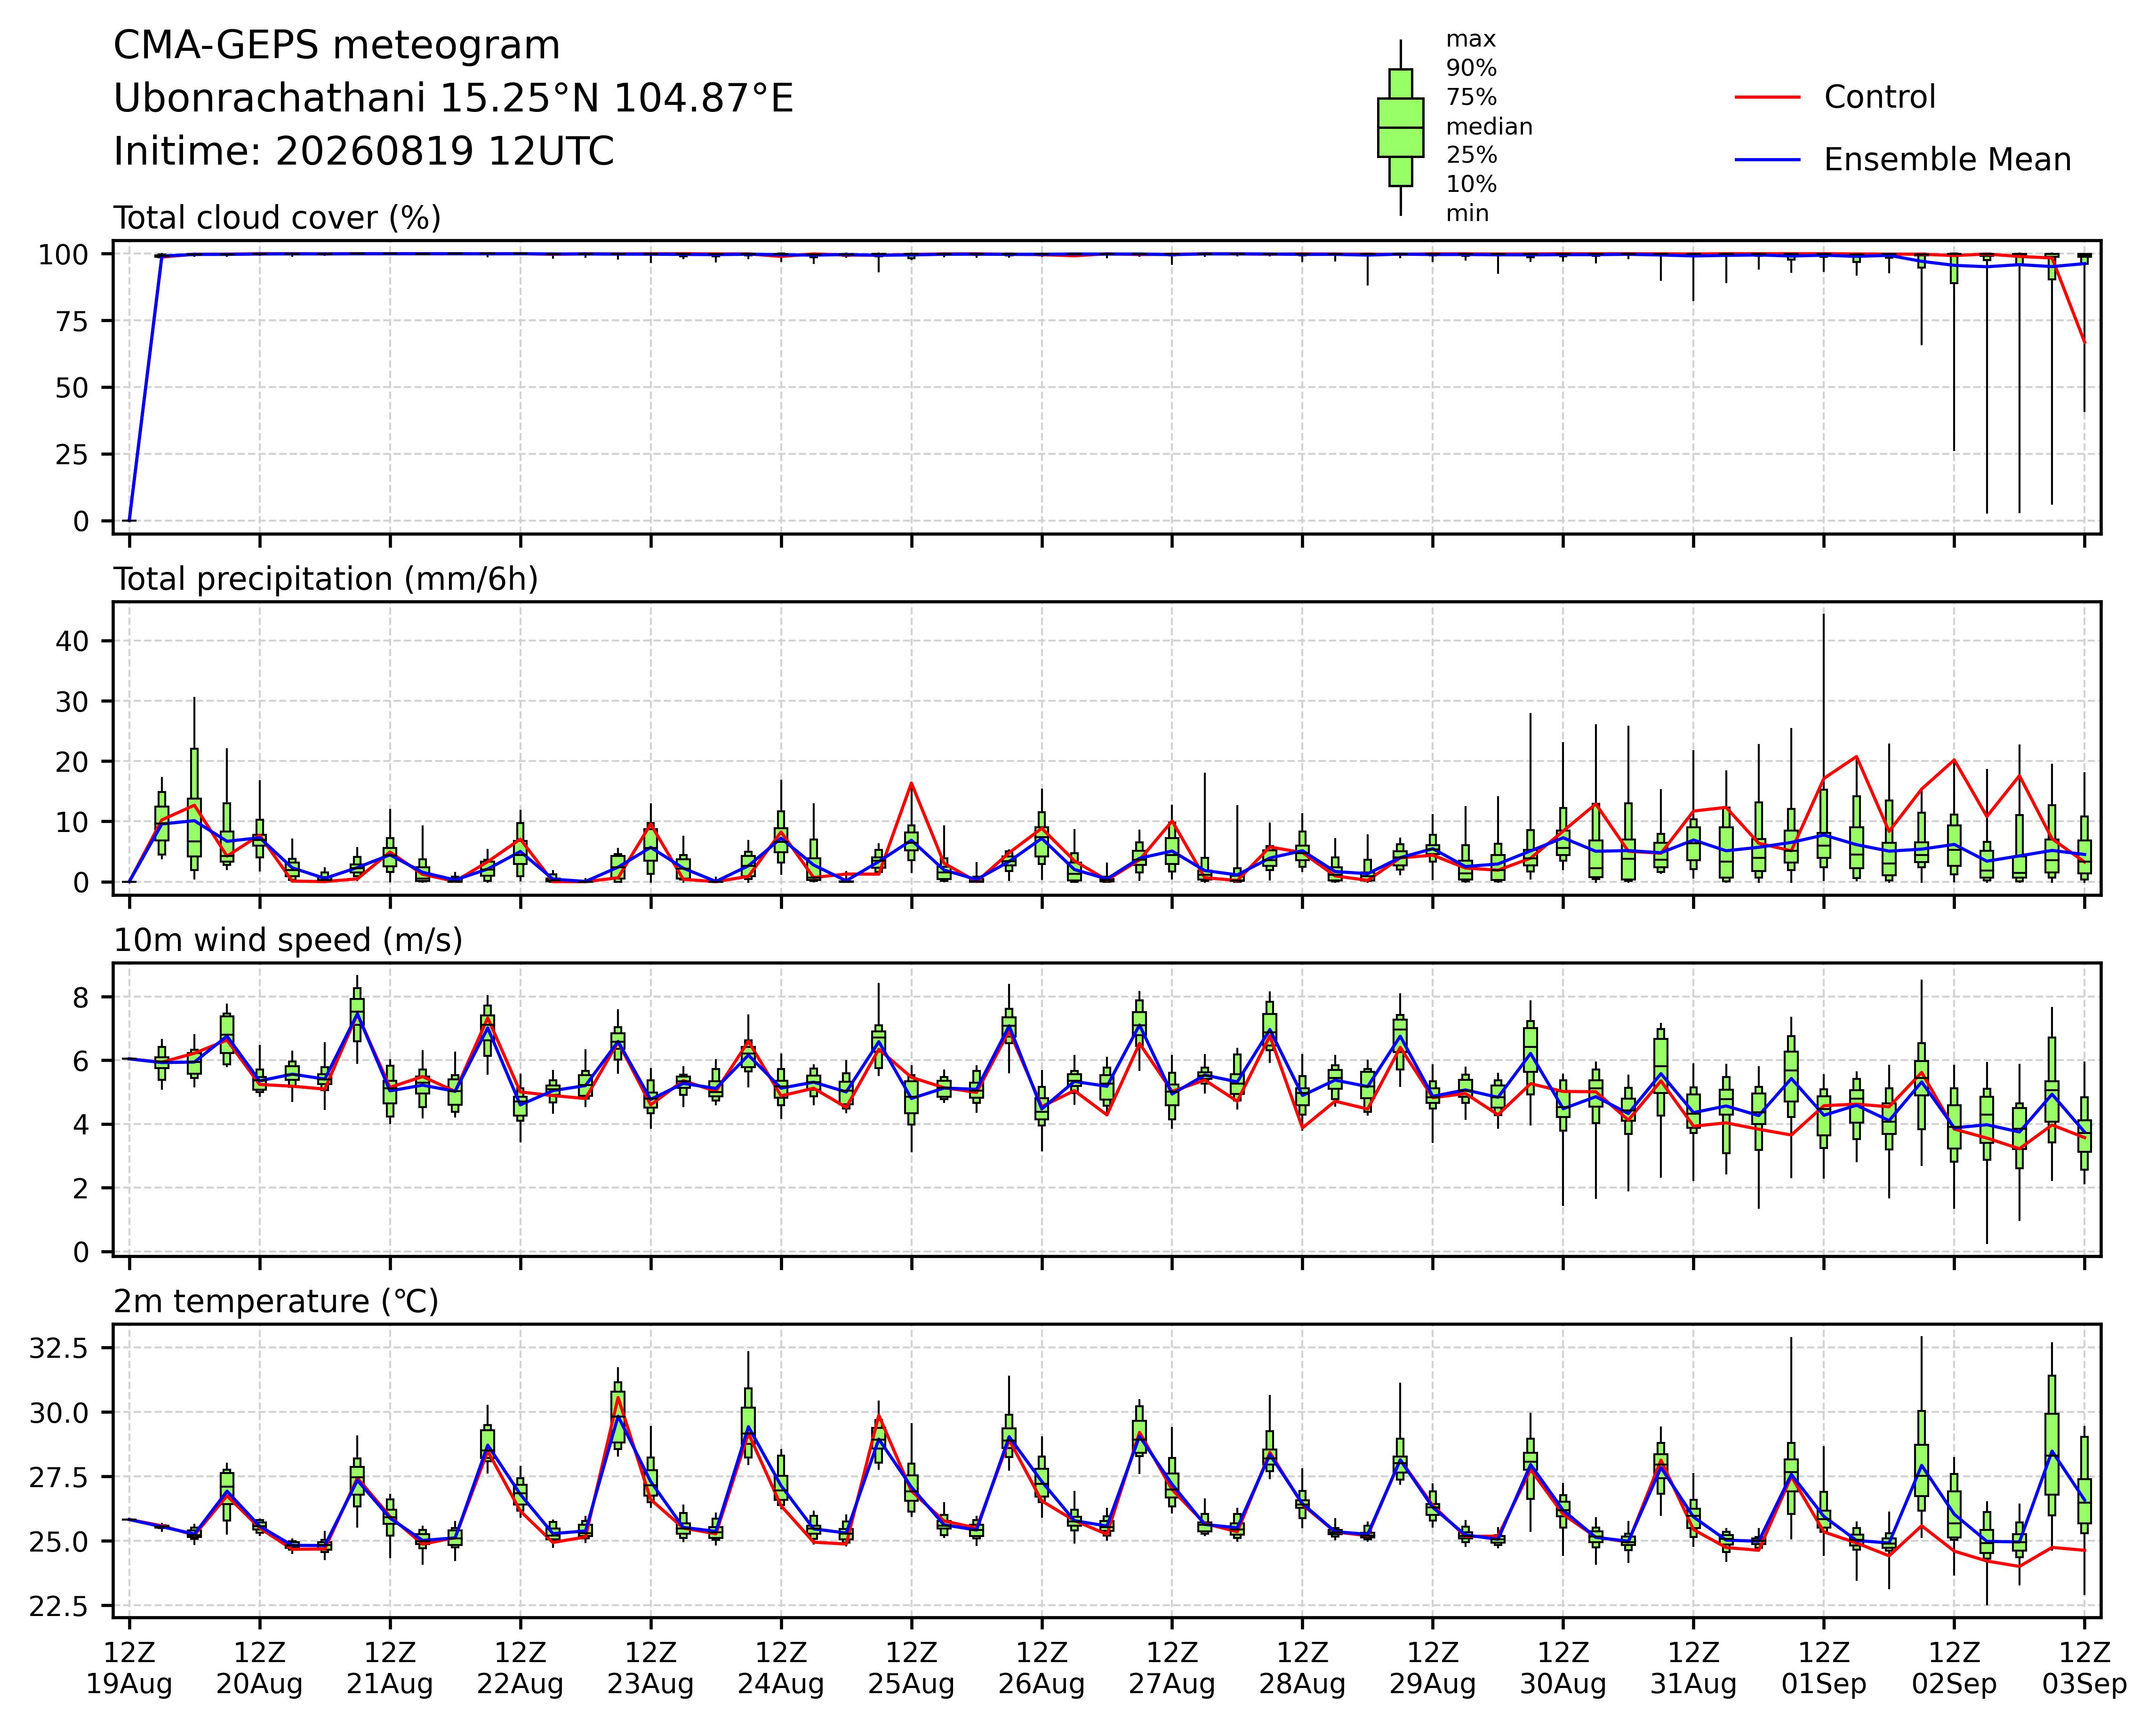Image resolution: width=2156 pixels, height=1727 pixels.
Task: Click the 'max' legend label
Action: [1471, 40]
